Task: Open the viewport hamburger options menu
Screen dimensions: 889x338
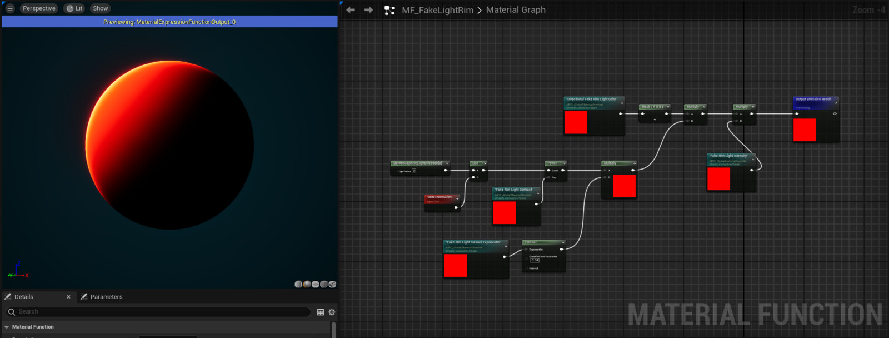Action: click(10, 8)
